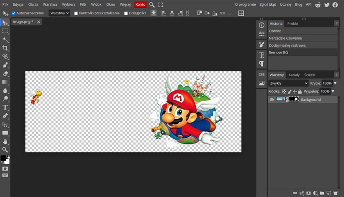Screen dimensions: 344x197
Task: Select the Brush tool
Action: [5, 65]
